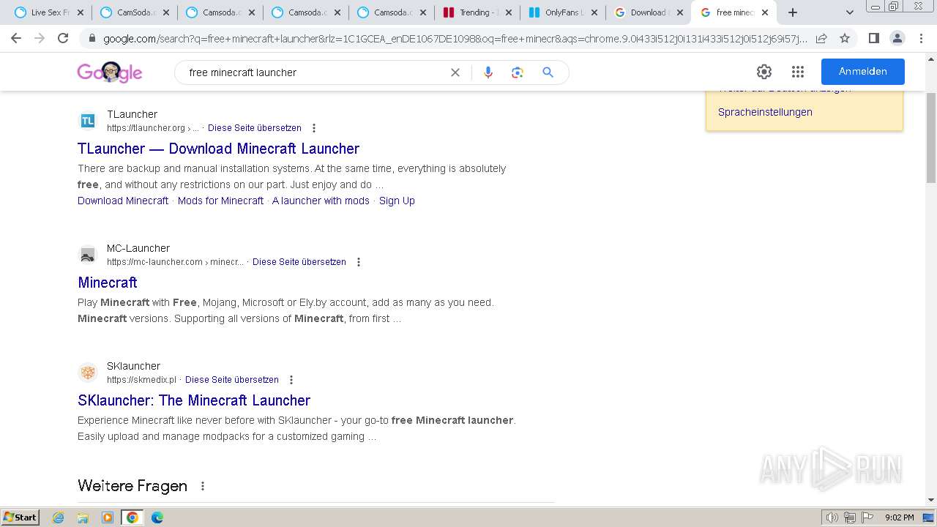Share this page from address bar

click(821, 38)
